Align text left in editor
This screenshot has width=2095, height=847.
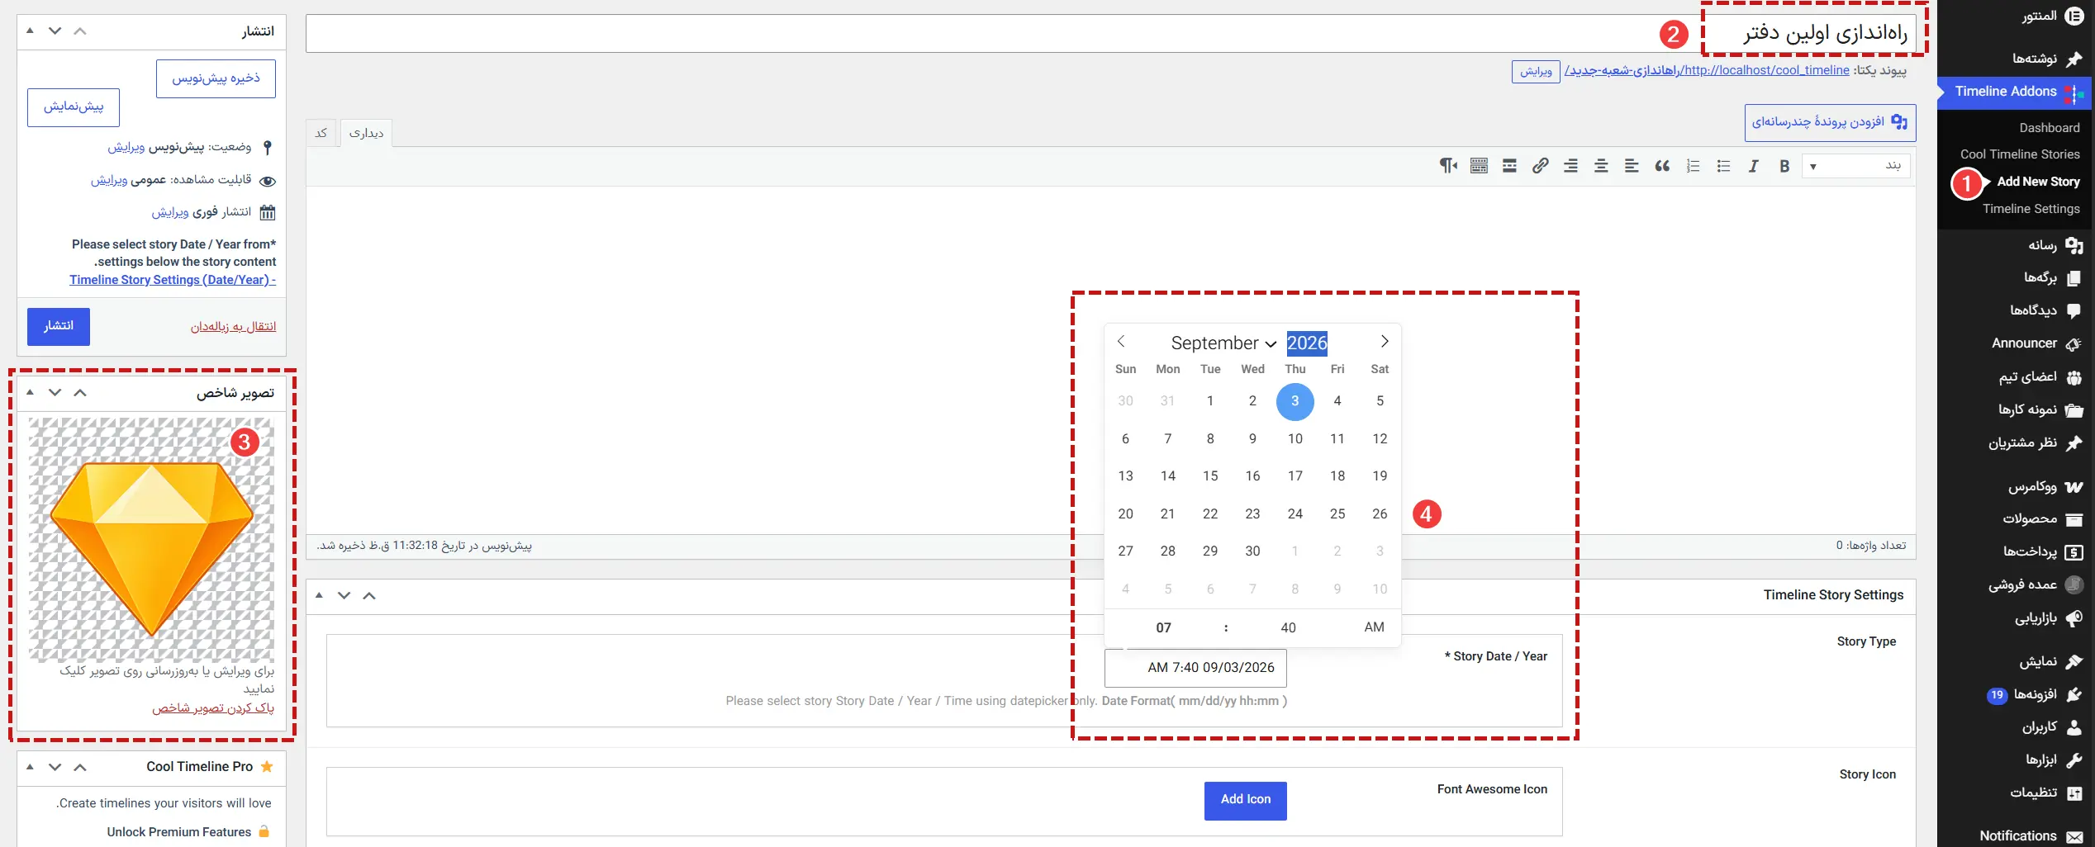(x=1632, y=167)
